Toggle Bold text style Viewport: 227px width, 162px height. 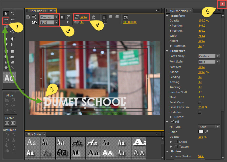click(62, 17)
